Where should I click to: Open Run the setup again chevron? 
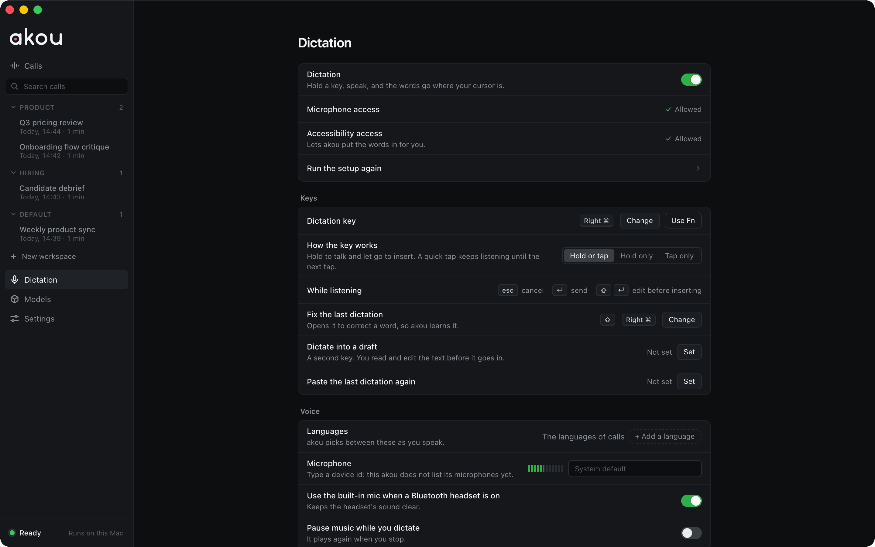click(698, 168)
